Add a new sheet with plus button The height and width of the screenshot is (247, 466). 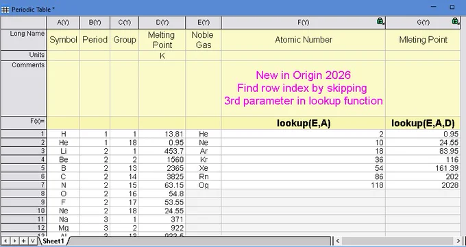(x=24, y=241)
